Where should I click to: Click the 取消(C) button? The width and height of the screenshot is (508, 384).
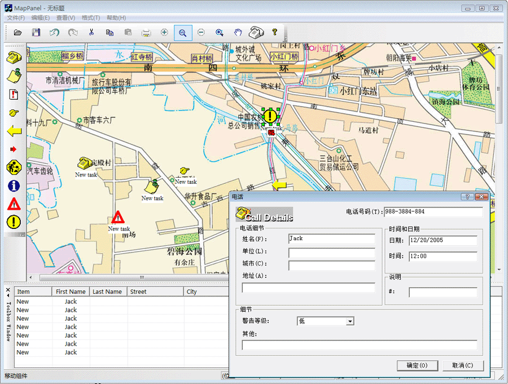coord(463,365)
